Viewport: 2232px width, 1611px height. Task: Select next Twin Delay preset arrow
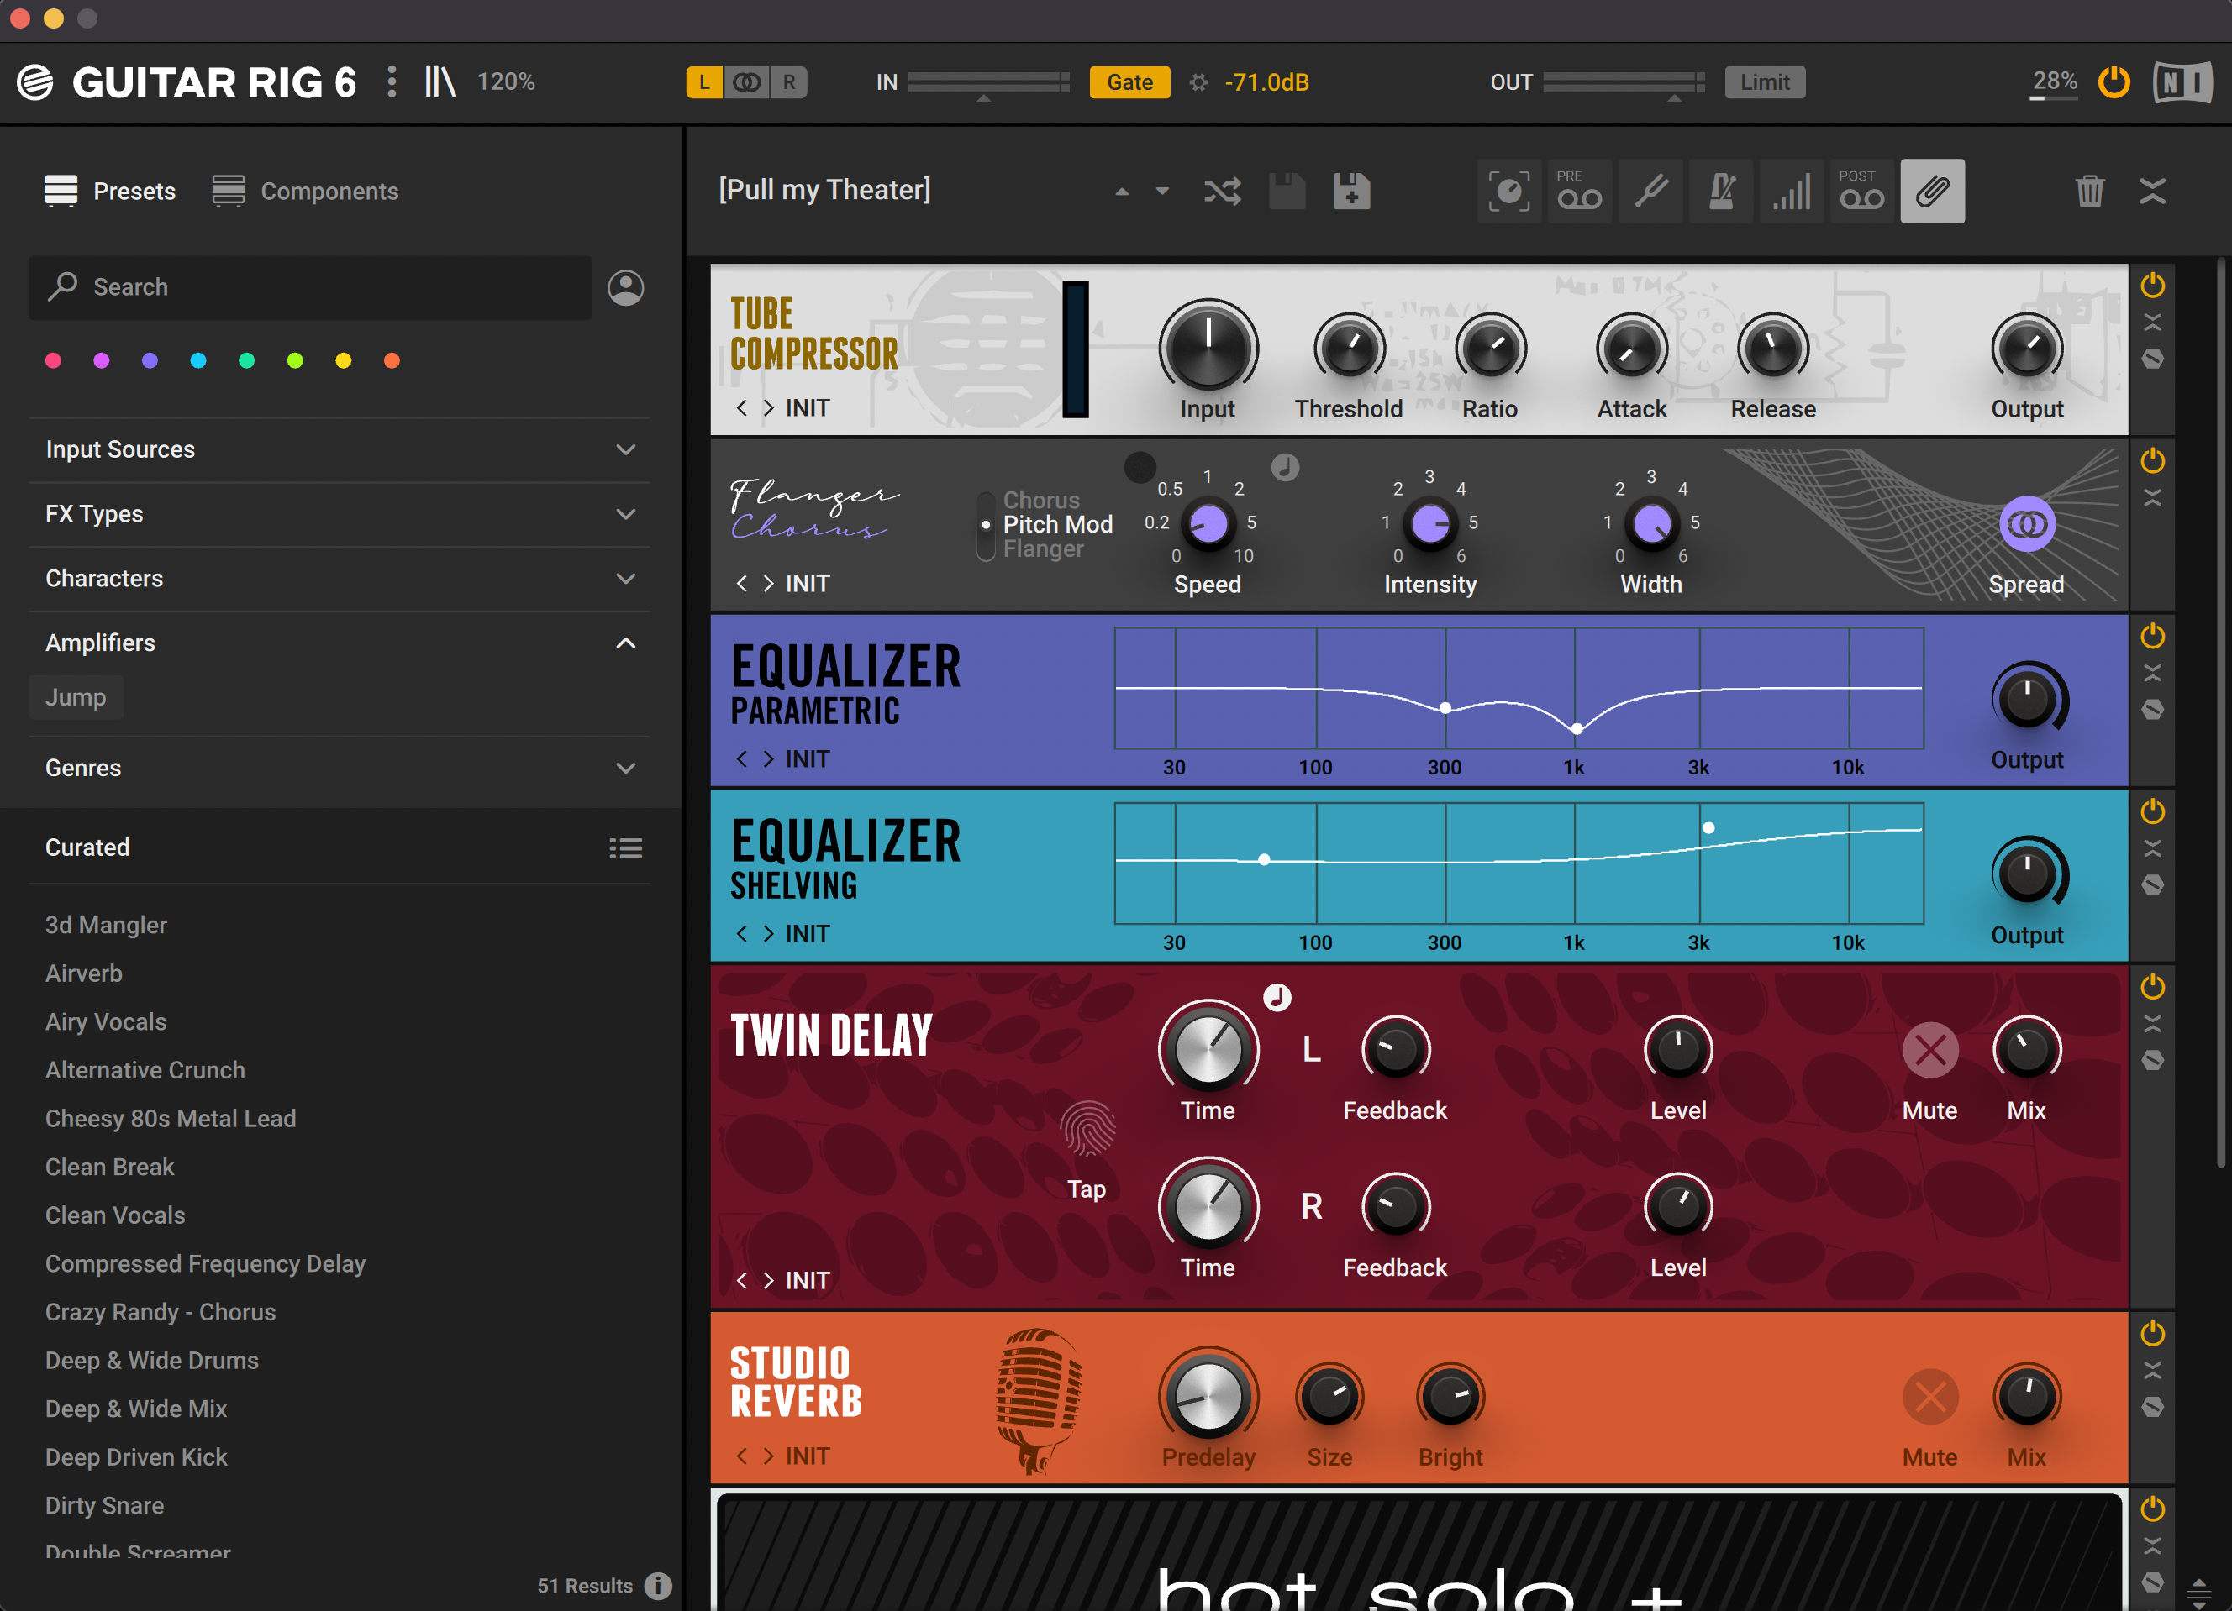tap(769, 1281)
